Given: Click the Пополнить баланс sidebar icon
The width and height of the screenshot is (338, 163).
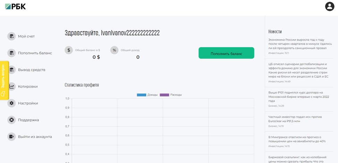Looking at the screenshot, I should [x=11, y=53].
